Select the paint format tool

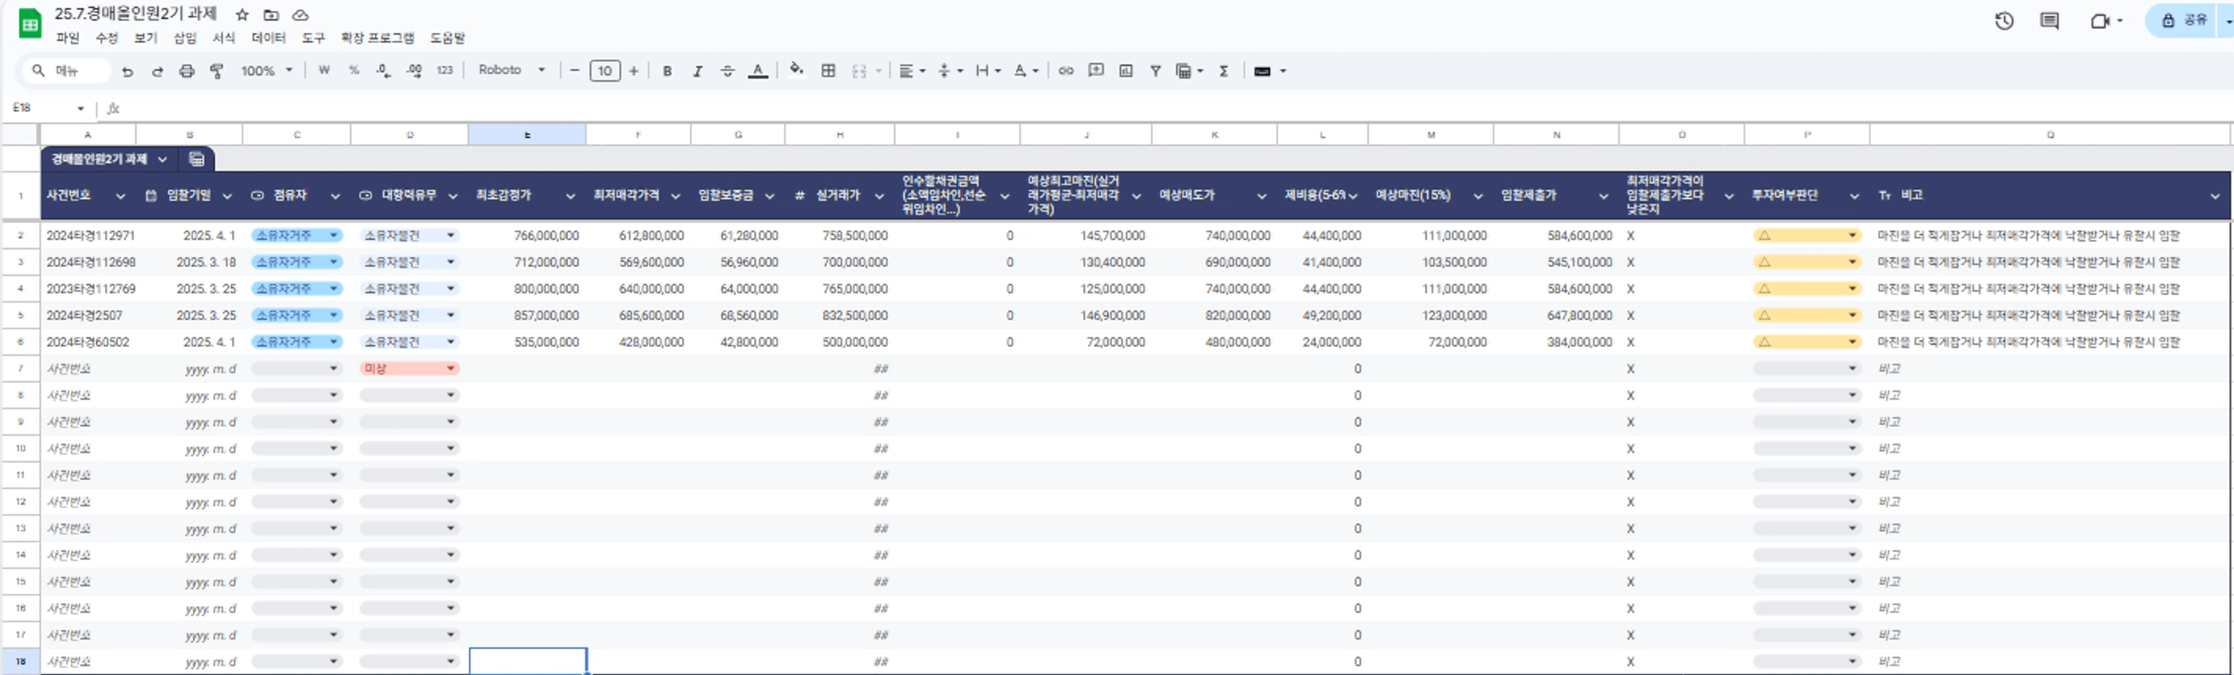point(217,71)
